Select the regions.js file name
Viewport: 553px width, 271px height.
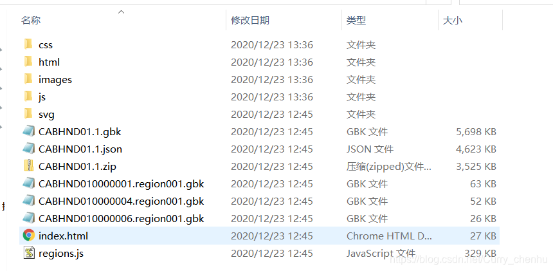point(61,253)
